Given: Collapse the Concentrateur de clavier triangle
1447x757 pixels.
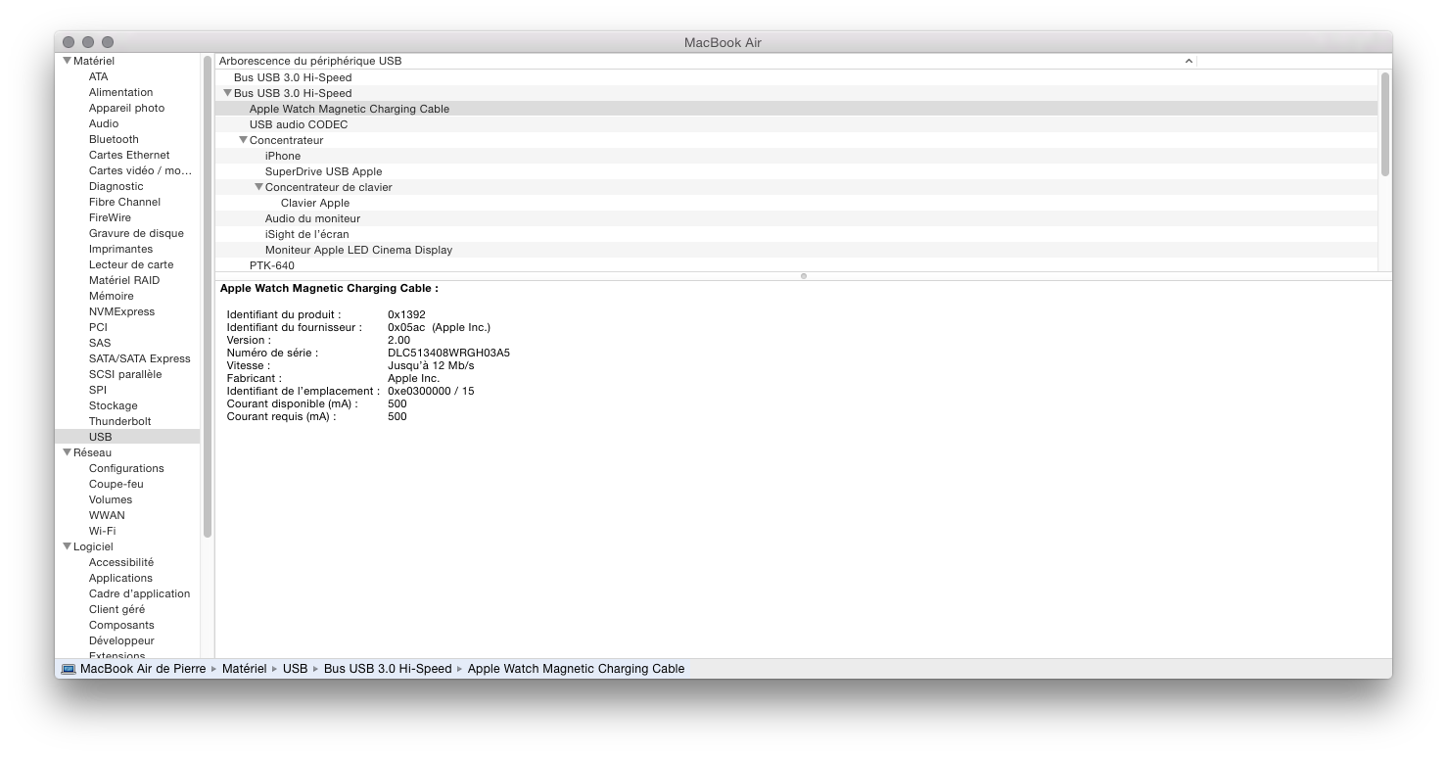Looking at the screenshot, I should pyautogui.click(x=258, y=187).
